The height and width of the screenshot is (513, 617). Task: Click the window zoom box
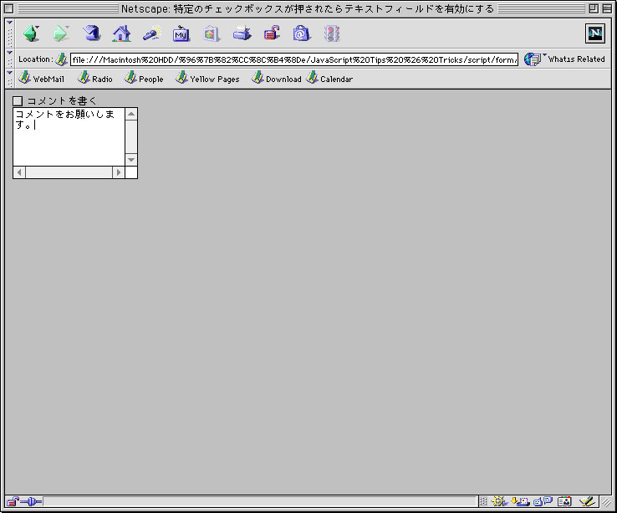point(594,8)
